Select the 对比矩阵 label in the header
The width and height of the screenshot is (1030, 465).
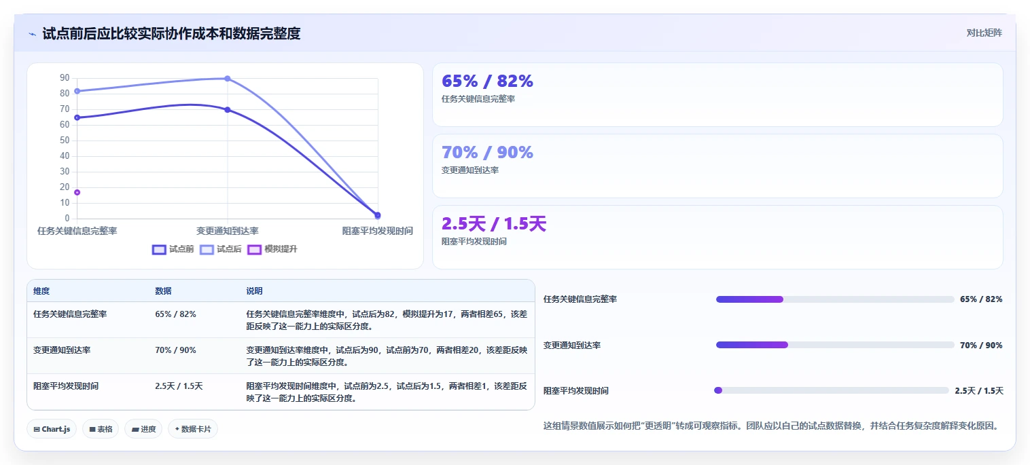tap(984, 33)
